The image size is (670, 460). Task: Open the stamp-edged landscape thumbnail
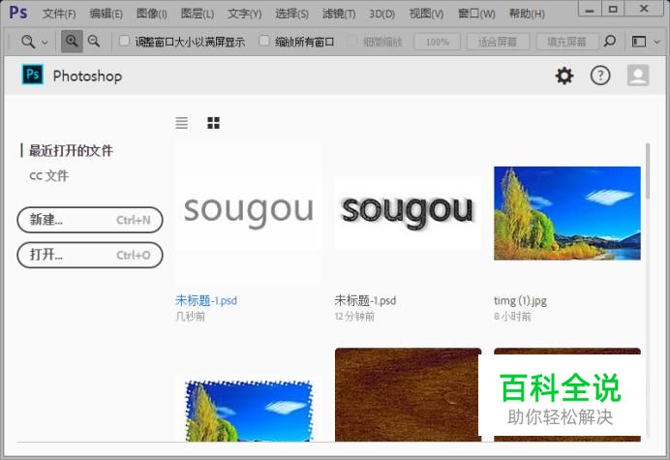(x=249, y=411)
